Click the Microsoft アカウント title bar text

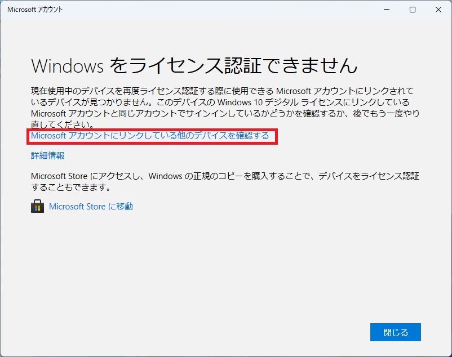35,10
